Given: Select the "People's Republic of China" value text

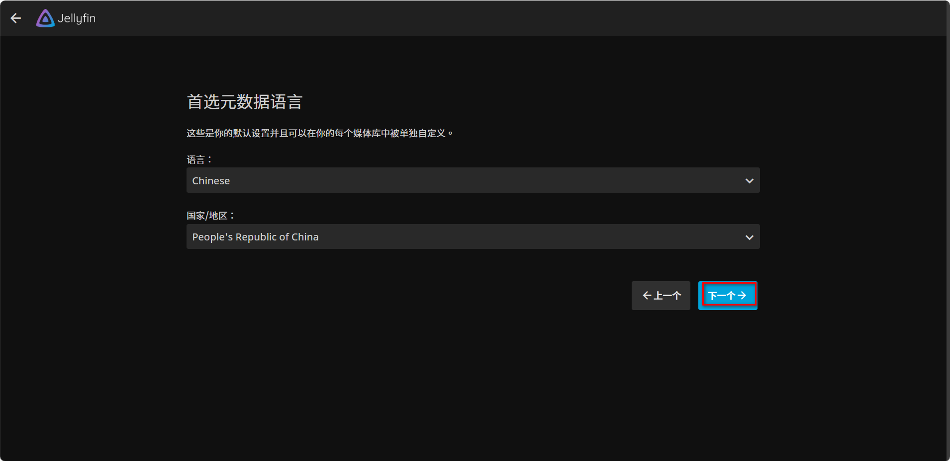Looking at the screenshot, I should tap(255, 237).
